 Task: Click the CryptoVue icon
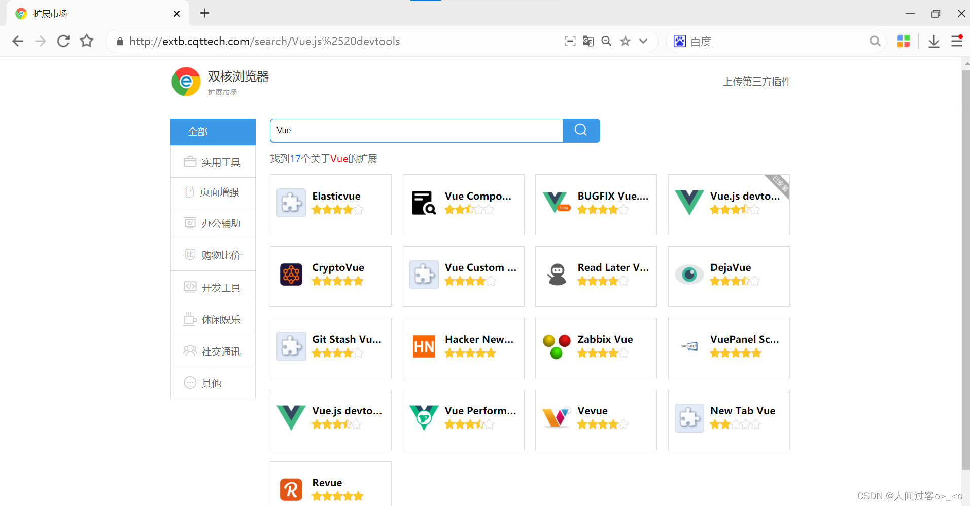(291, 274)
